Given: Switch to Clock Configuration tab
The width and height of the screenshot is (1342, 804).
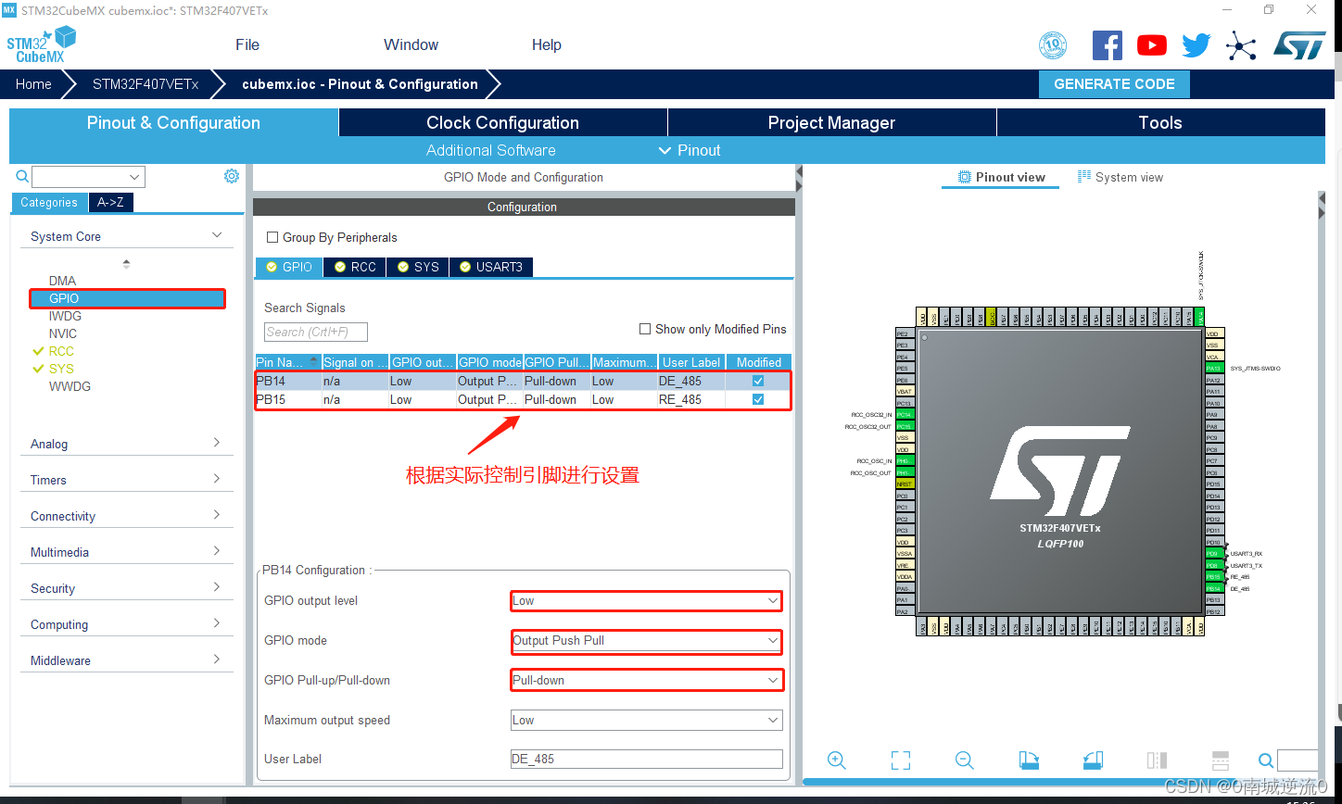Looking at the screenshot, I should (x=502, y=123).
